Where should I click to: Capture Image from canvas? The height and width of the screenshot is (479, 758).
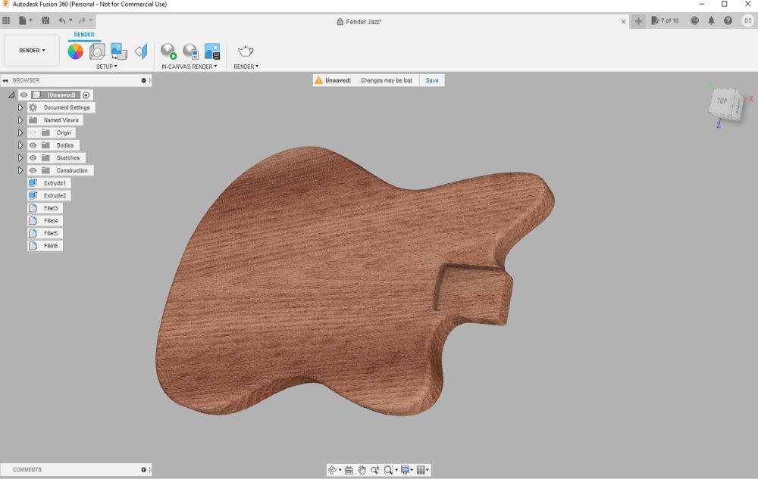(x=212, y=51)
